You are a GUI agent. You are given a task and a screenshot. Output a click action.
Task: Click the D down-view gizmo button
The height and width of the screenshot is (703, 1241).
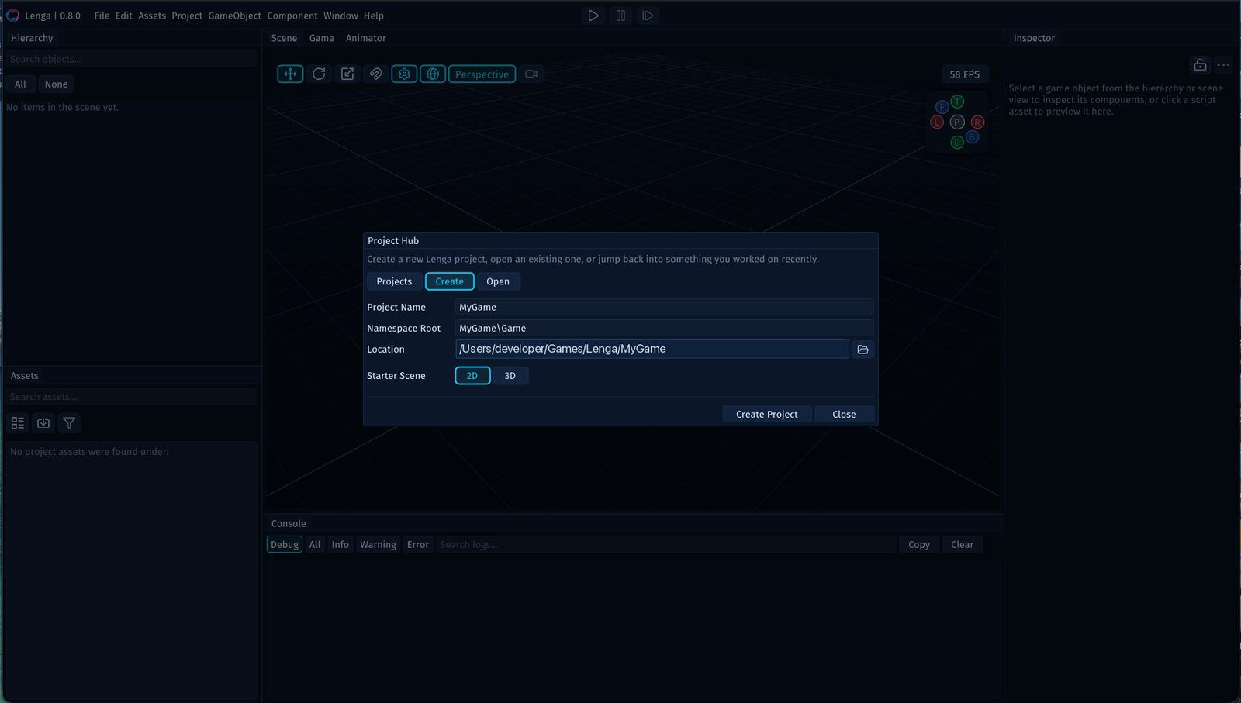957,142
